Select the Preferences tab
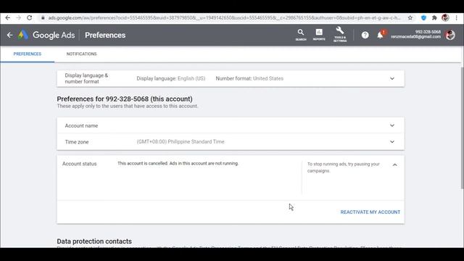 pos(28,54)
